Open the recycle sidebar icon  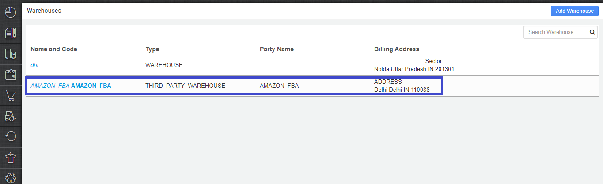coord(11,177)
